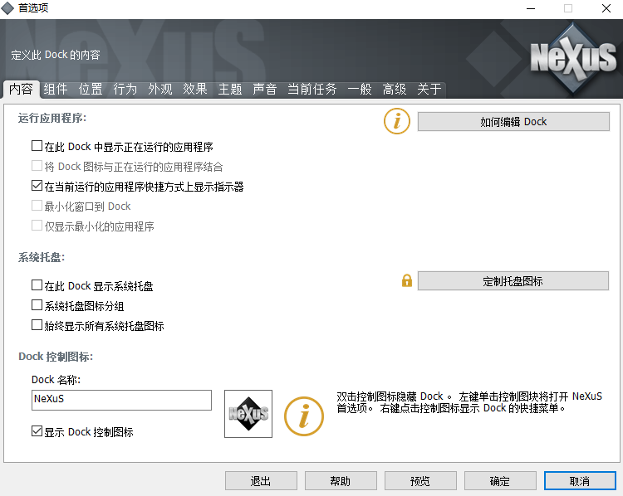The height and width of the screenshot is (496, 623).
Task: Go to the 高级 tab
Action: pyautogui.click(x=395, y=89)
